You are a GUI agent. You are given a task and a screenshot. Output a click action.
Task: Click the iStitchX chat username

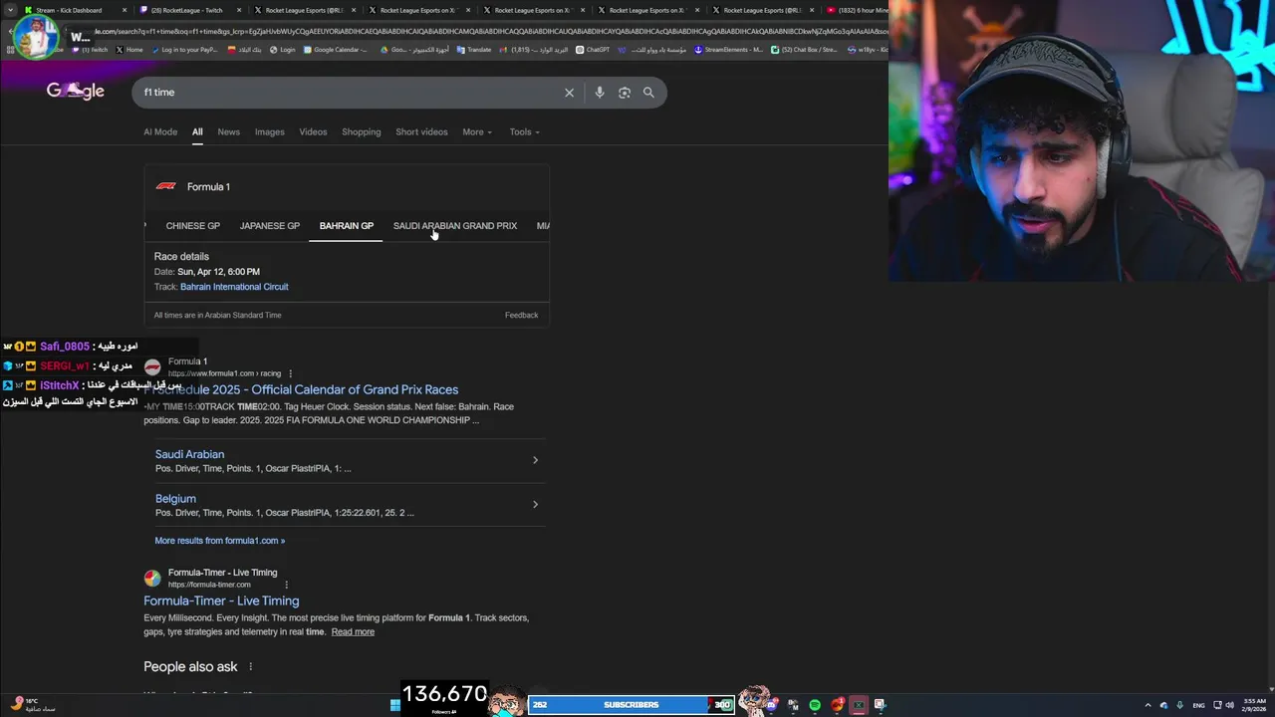point(60,385)
